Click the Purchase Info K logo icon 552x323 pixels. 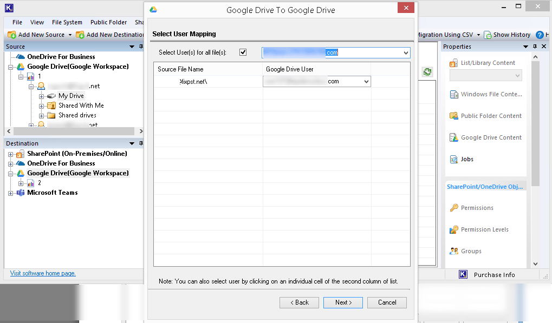tap(463, 274)
